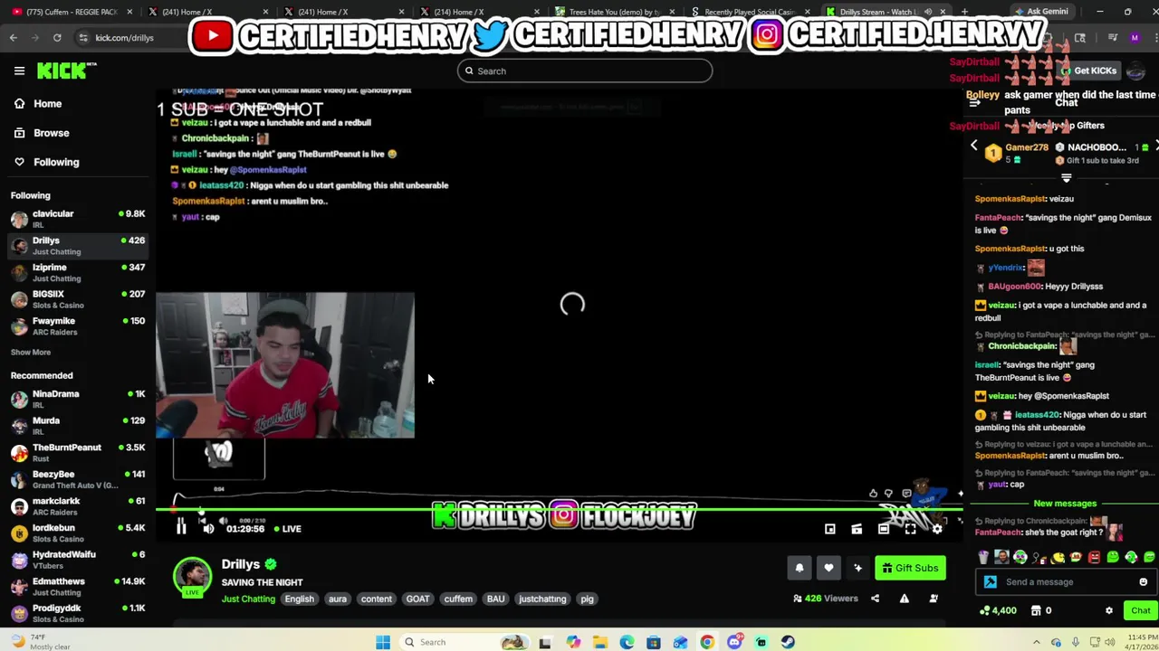This screenshot has height=651, width=1159.
Task: Select the cuffem tag
Action: pos(458,599)
